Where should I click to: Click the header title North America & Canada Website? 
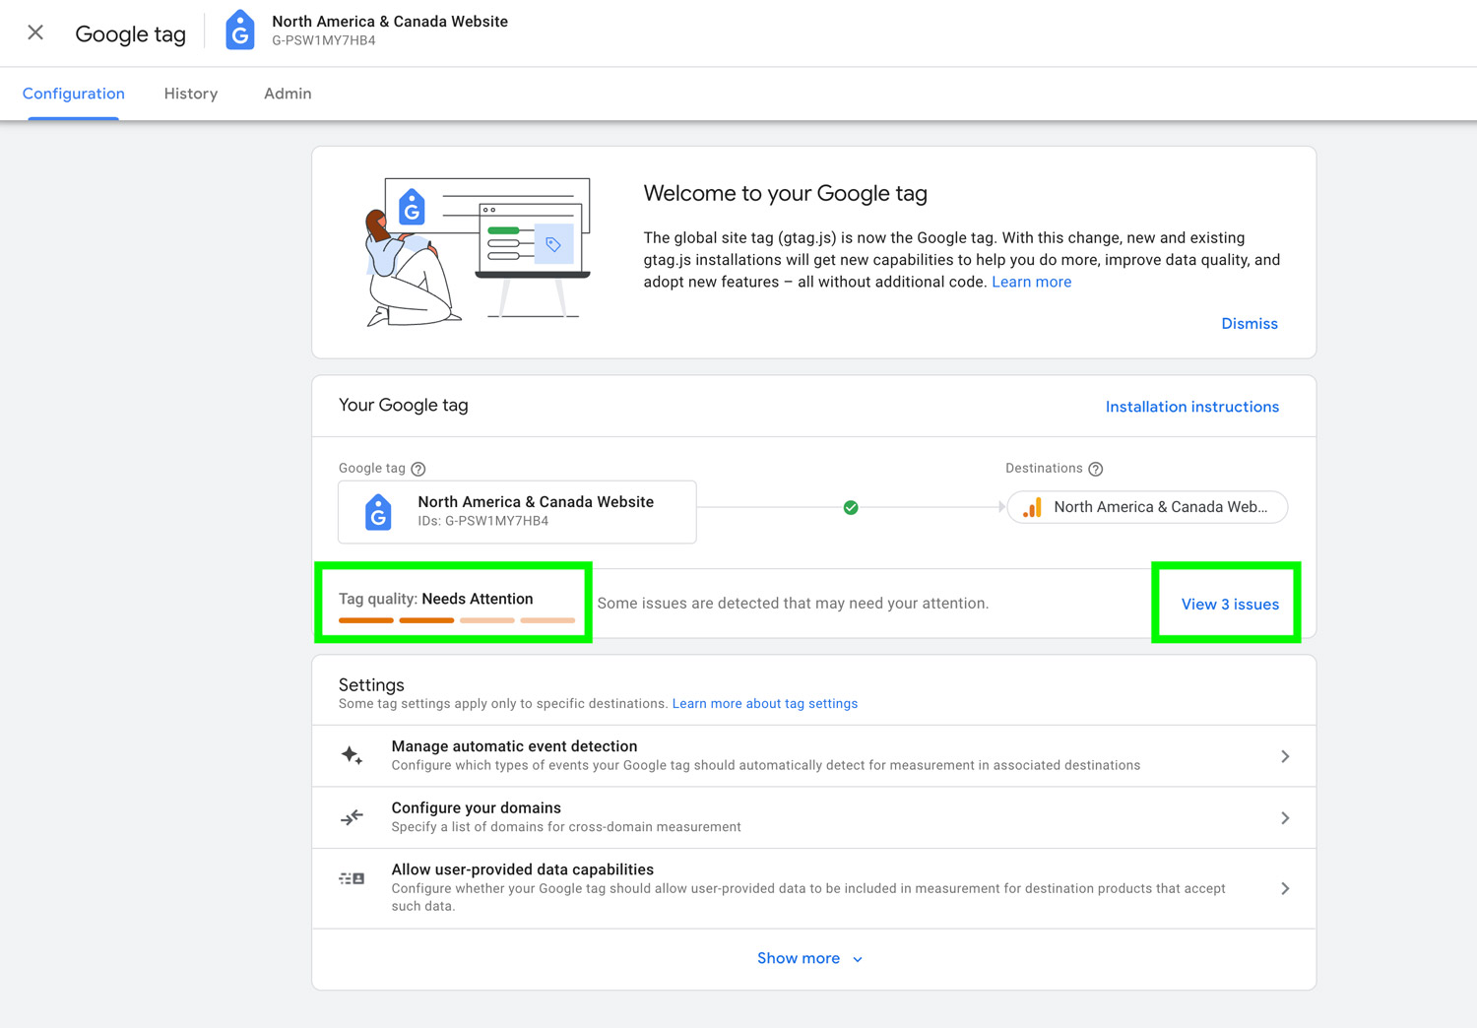[x=390, y=22]
